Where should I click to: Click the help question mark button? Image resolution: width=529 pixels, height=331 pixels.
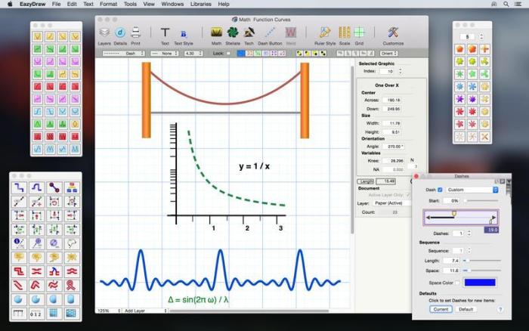500,309
